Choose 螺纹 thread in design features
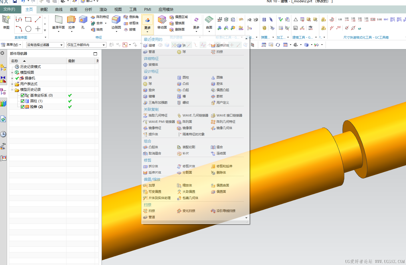 click(x=183, y=103)
